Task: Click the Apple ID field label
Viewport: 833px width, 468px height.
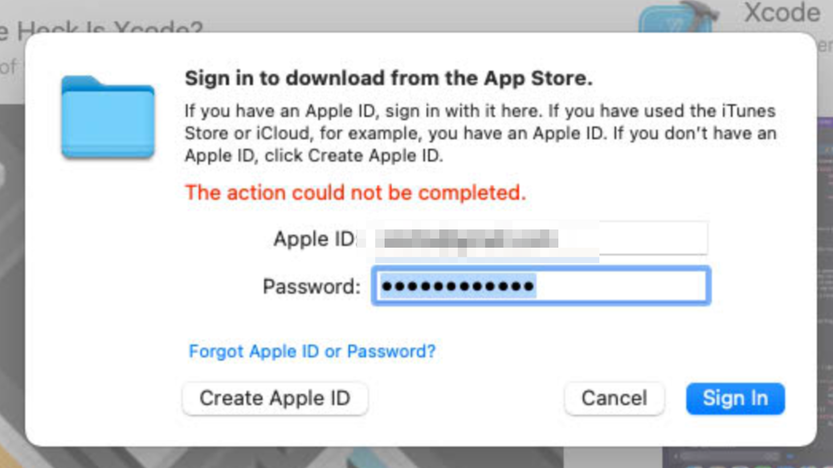Action: pos(315,239)
